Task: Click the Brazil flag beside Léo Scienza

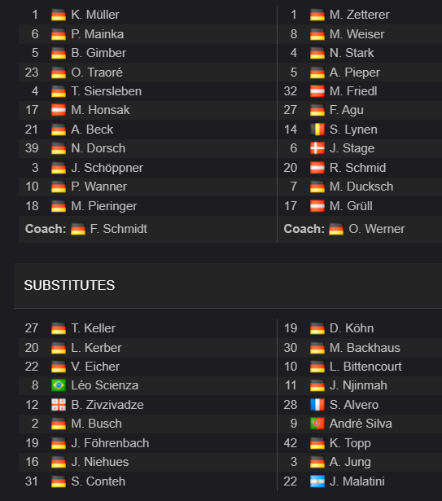Action: pyautogui.click(x=59, y=385)
